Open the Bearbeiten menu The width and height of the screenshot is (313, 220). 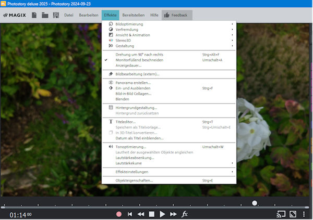(x=89, y=15)
